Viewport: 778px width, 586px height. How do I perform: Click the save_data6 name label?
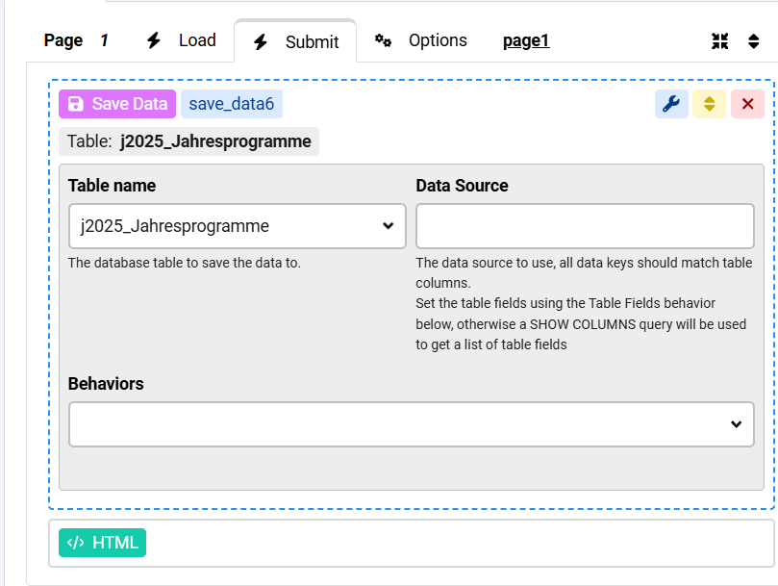click(x=232, y=104)
